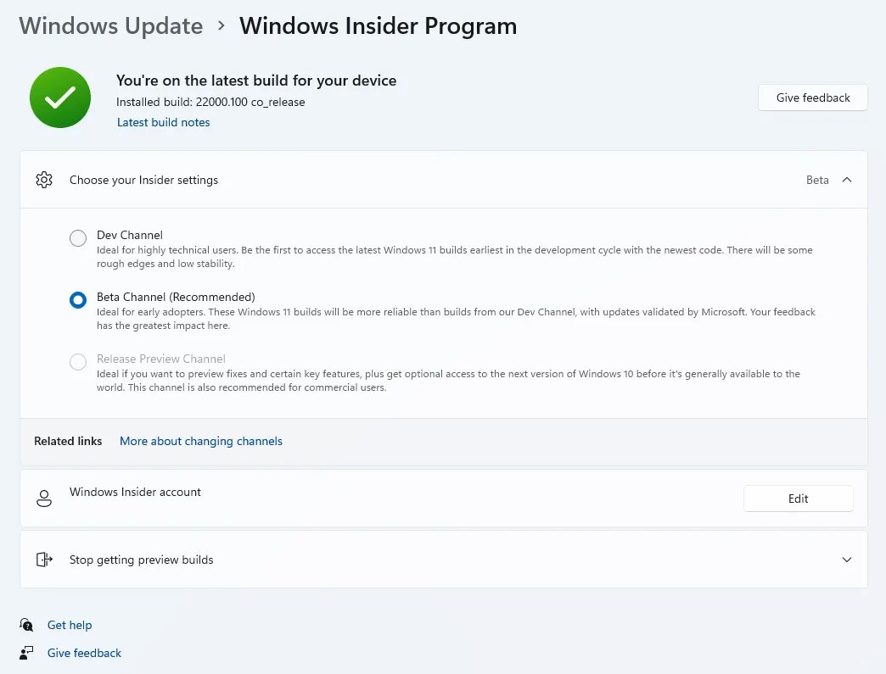This screenshot has width=886, height=674.
Task: Select the Dev Channel radio button
Action: coord(78,238)
